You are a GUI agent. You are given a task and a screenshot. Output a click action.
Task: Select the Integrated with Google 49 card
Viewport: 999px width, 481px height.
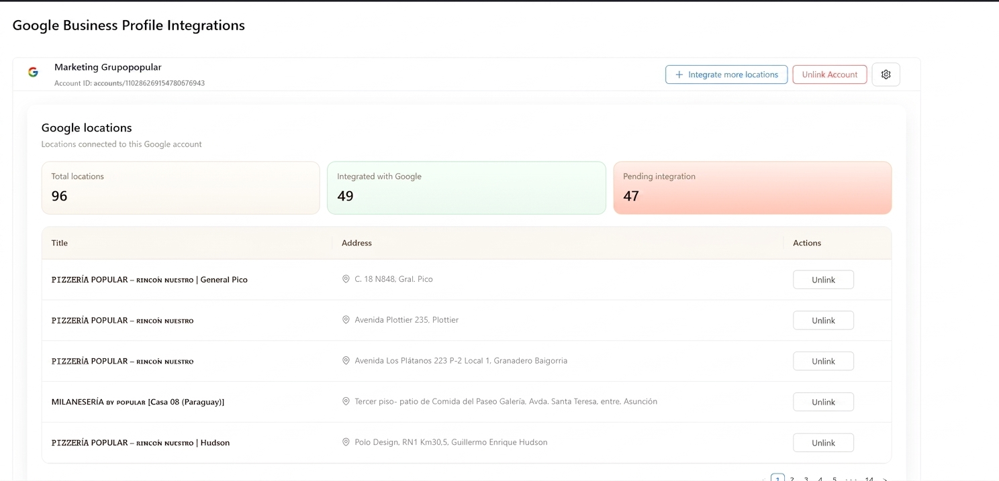467,188
